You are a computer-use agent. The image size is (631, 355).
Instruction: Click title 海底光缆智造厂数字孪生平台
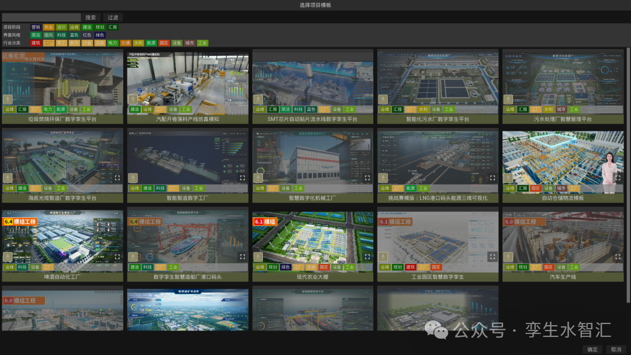63,198
